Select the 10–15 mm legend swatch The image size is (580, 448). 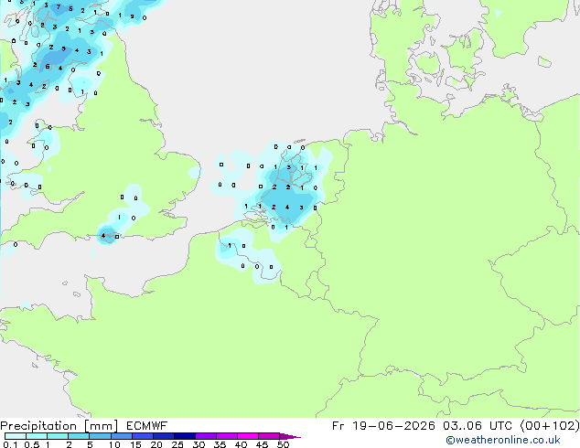122,436
